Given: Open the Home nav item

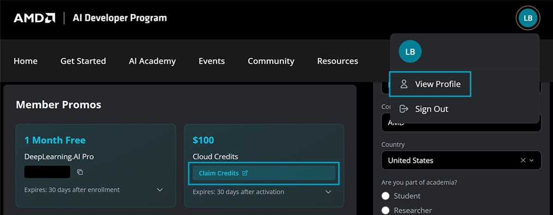Looking at the screenshot, I should point(26,61).
